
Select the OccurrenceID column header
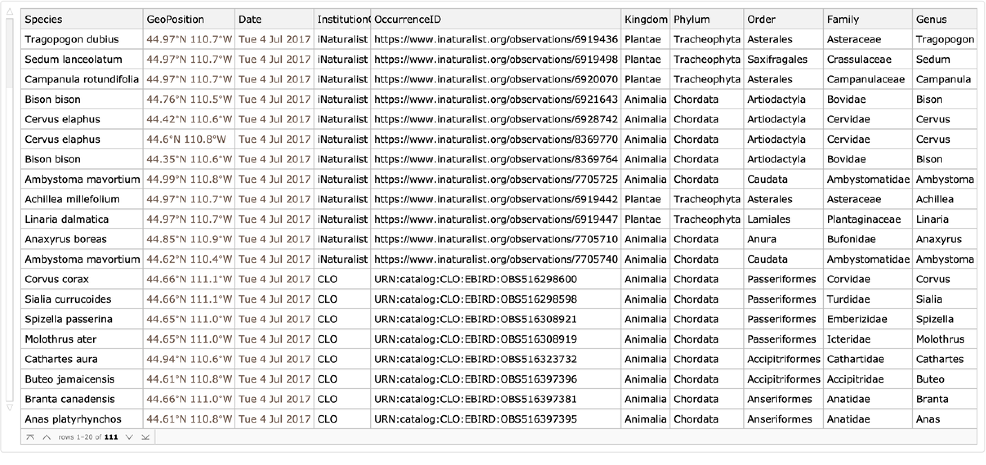tap(408, 19)
